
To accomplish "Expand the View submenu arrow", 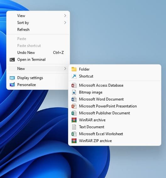I will [x=65, y=16].
